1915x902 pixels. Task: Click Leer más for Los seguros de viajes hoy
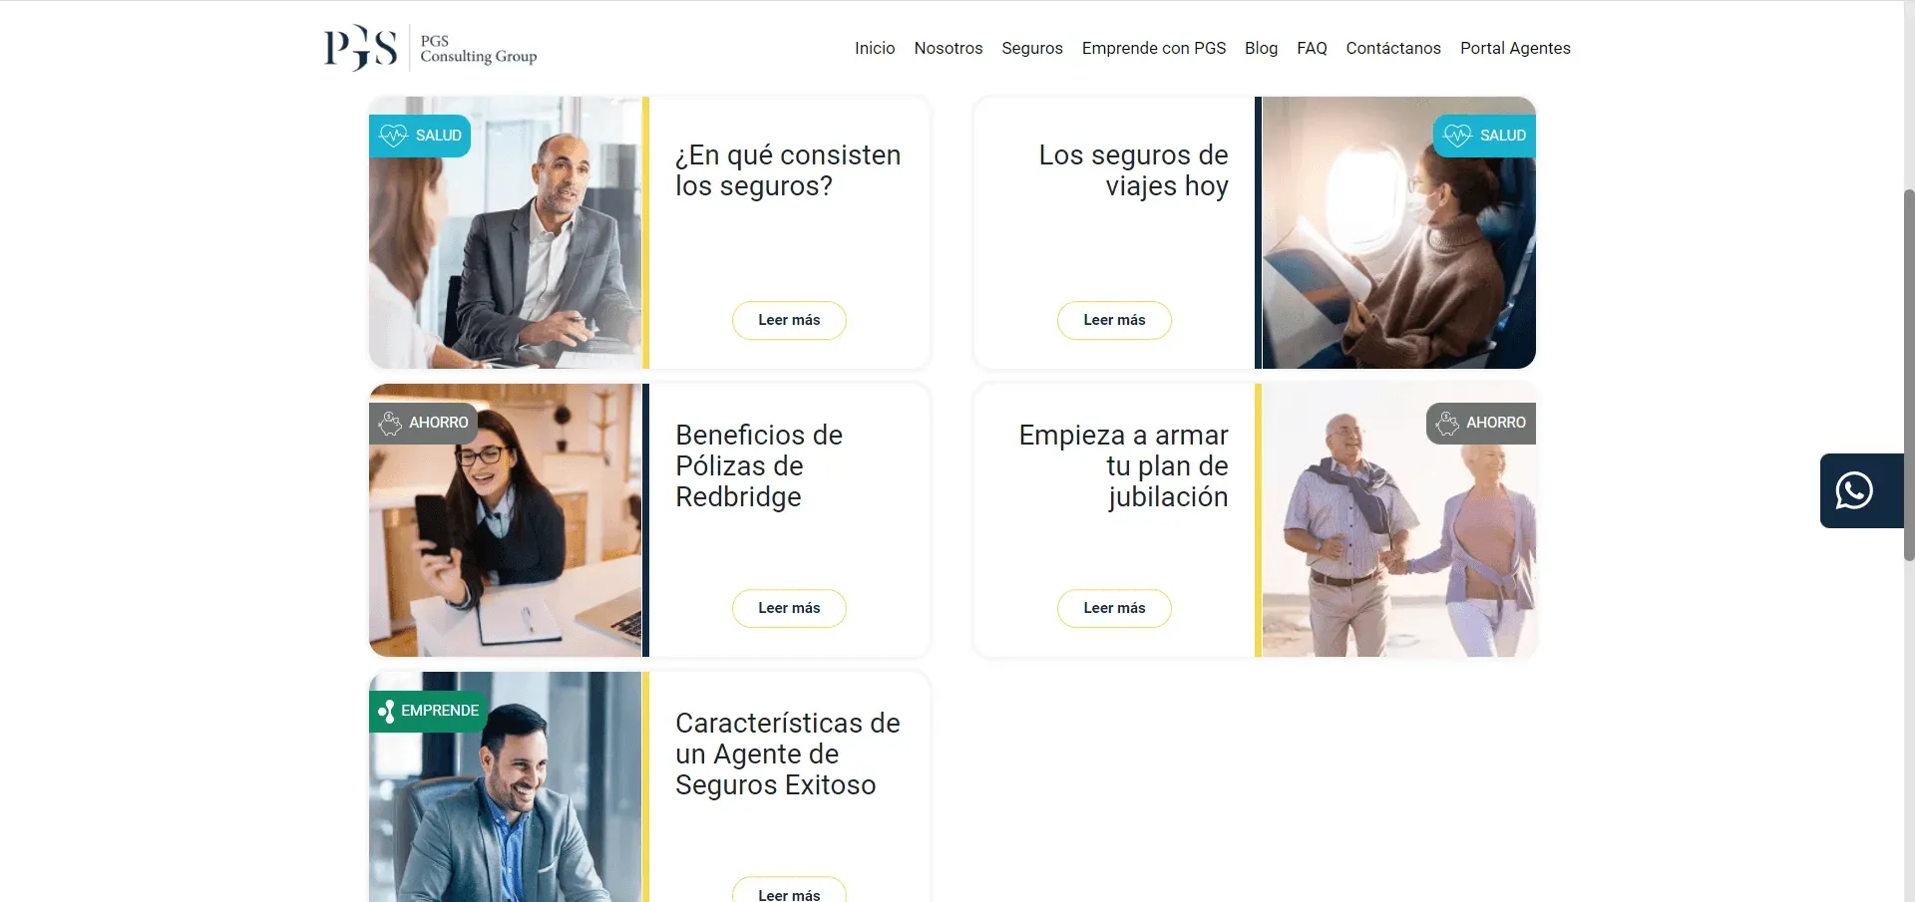[1114, 320]
